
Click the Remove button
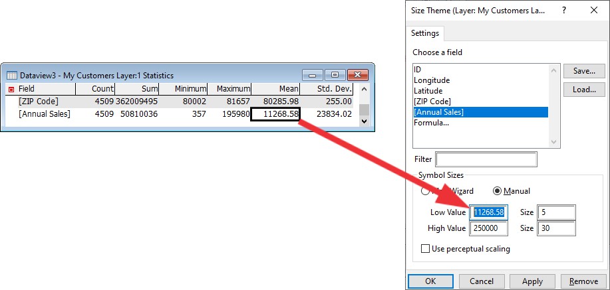tap(583, 281)
